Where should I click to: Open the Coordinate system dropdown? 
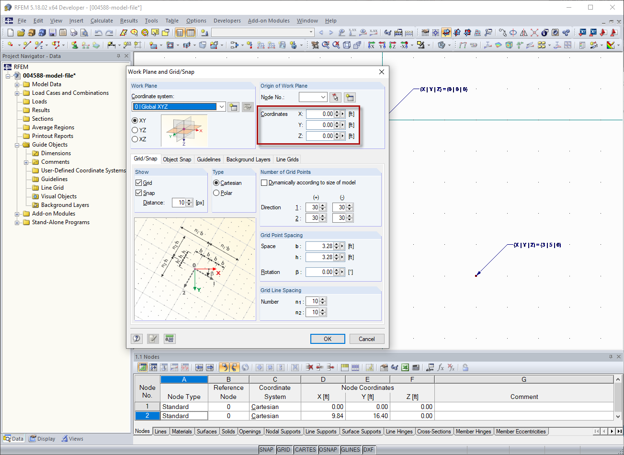(223, 106)
